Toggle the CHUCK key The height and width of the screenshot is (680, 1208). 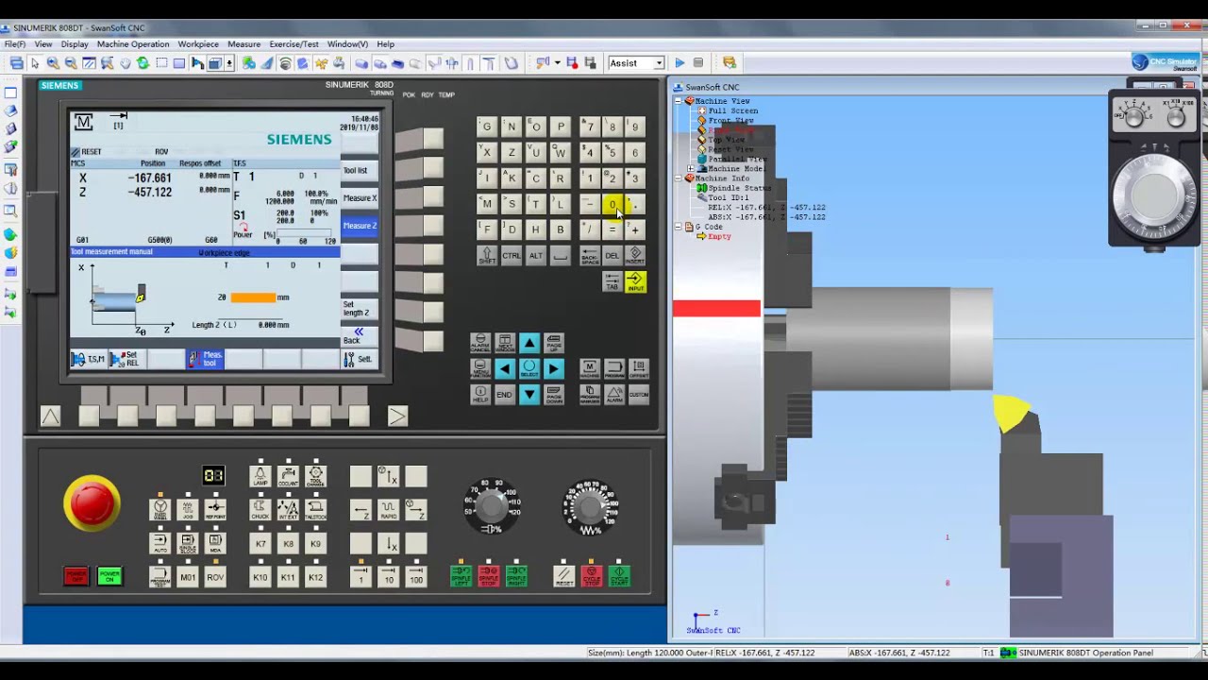pyautogui.click(x=260, y=510)
